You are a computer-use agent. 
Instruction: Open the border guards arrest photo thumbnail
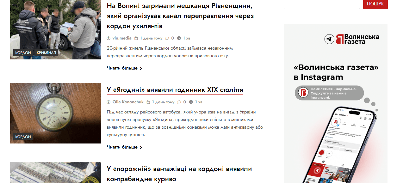[56, 30]
